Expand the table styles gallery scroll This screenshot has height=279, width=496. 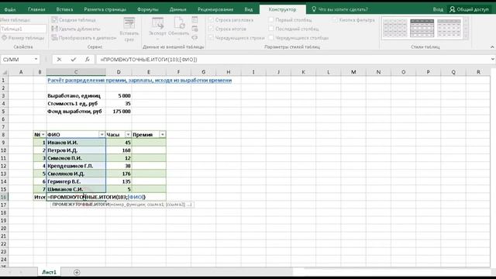[466, 36]
